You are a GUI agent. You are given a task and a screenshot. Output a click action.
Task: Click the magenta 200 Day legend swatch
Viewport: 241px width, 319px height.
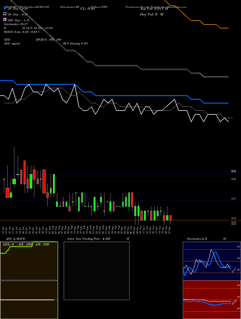click(5, 19)
